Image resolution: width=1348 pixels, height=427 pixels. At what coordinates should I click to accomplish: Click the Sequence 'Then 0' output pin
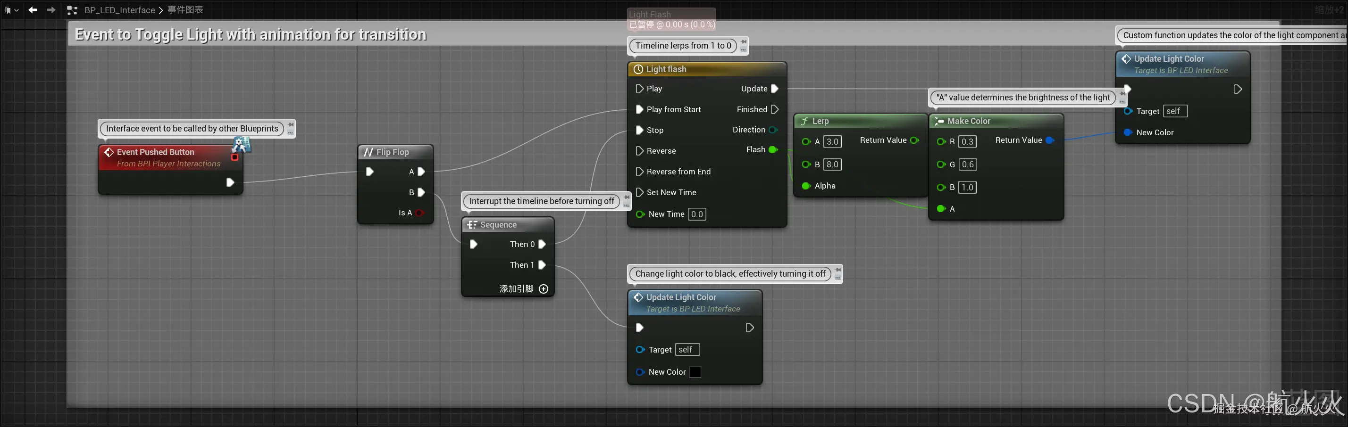pyautogui.click(x=542, y=244)
